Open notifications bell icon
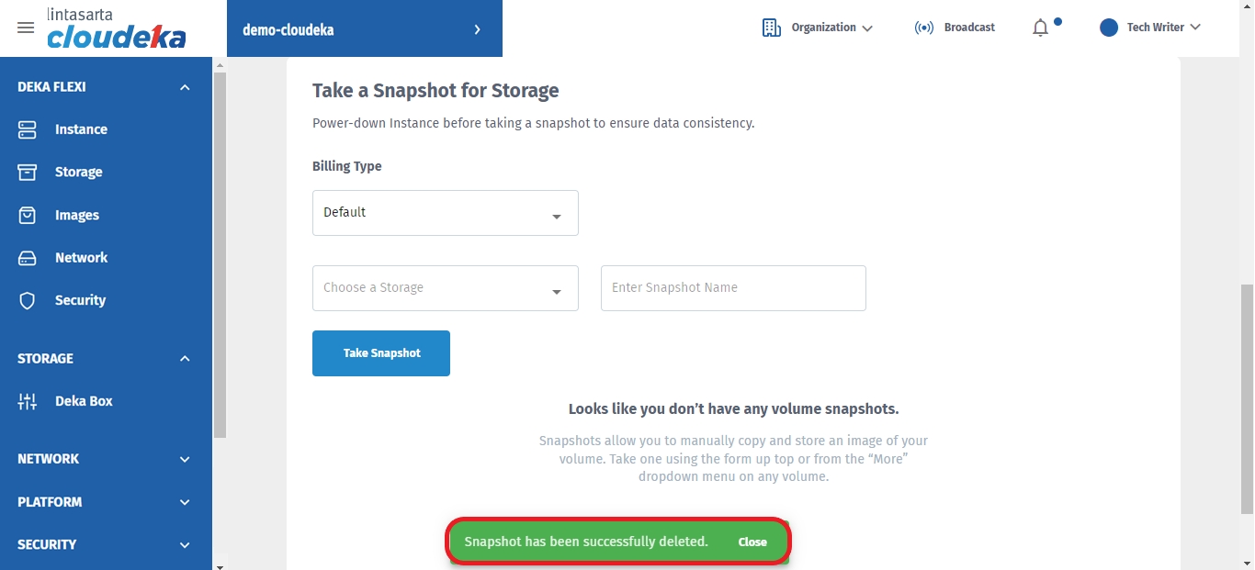Image resolution: width=1255 pixels, height=570 pixels. [x=1040, y=28]
